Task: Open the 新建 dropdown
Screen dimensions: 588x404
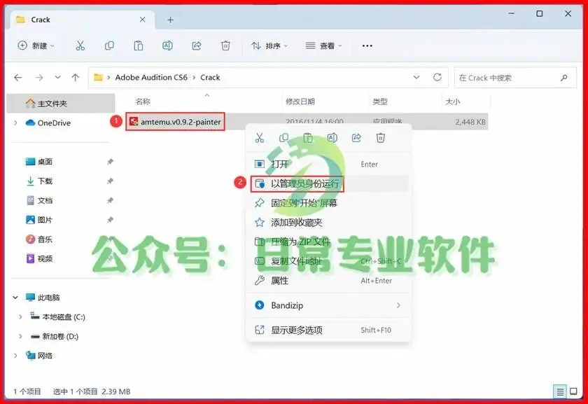Action: click(36, 46)
